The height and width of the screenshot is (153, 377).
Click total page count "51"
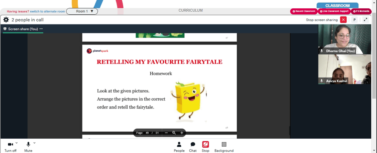click(157, 133)
